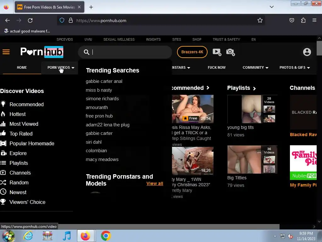
Task: Expand Recommended section via its arrow
Action: pyautogui.click(x=208, y=88)
